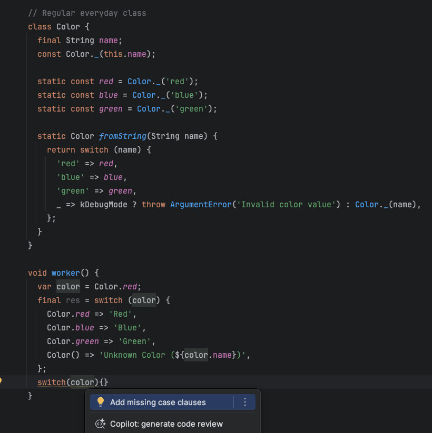
Task: Click the Color() pattern in the switch
Action: (63, 355)
